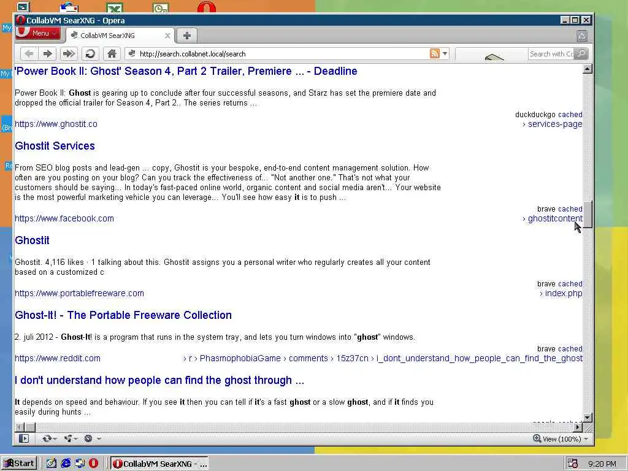Select the CollabVM SearXNG tab
Screen dimensions: 628x471
coord(120,35)
